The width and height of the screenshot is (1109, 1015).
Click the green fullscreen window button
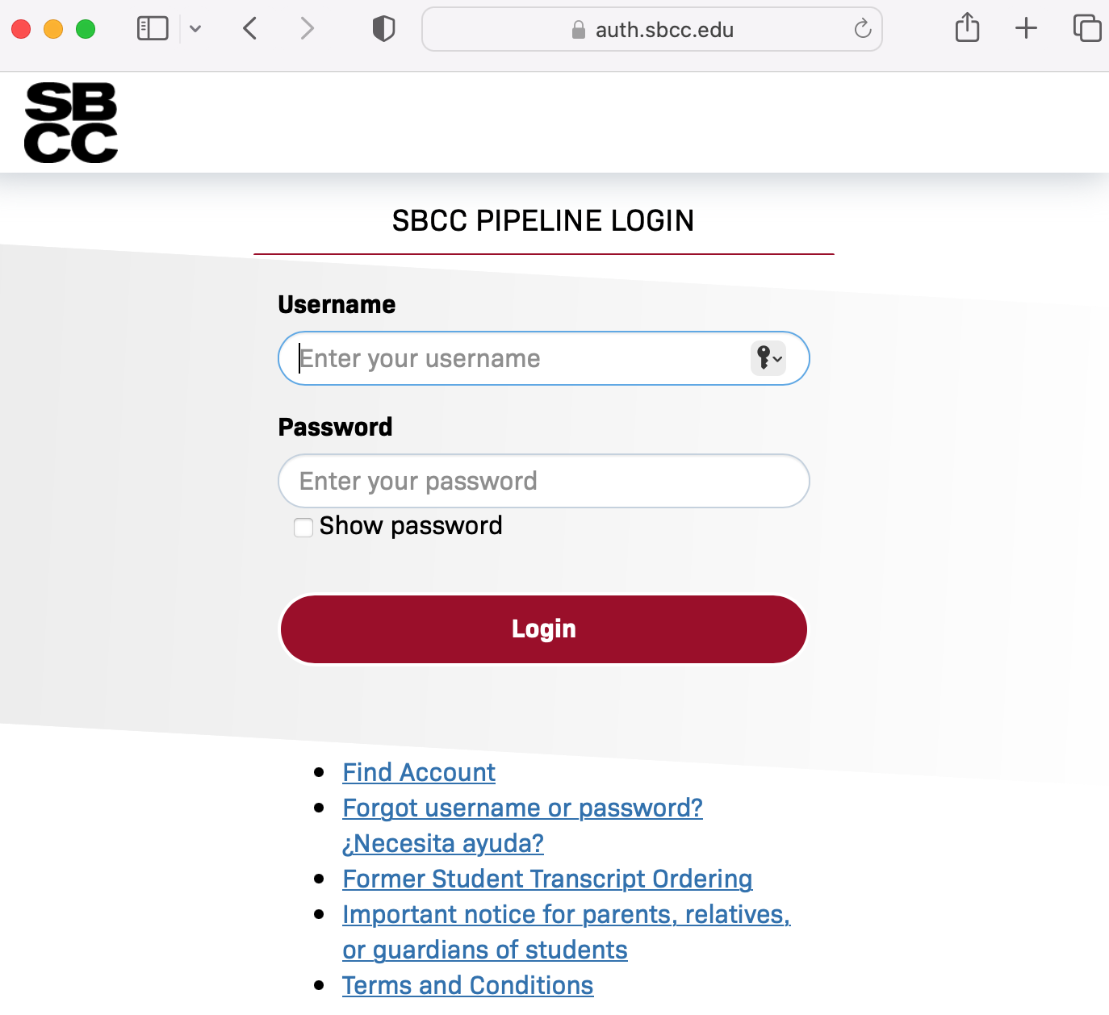pyautogui.click(x=83, y=27)
